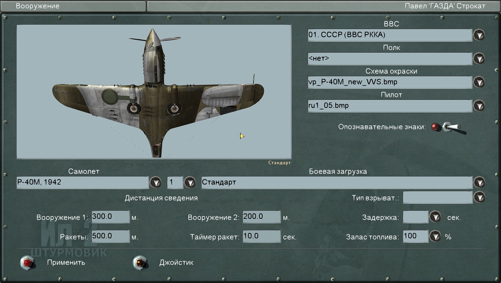Viewport: 501px width, 283px height.
Task: Open the Запас топлива fuel dropdown arrow
Action: click(x=435, y=236)
